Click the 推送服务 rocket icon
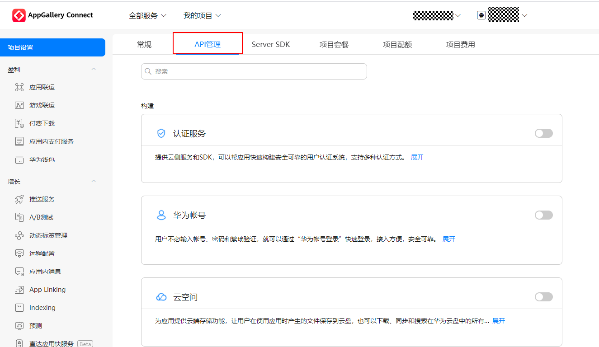The height and width of the screenshot is (347, 599). (19, 199)
